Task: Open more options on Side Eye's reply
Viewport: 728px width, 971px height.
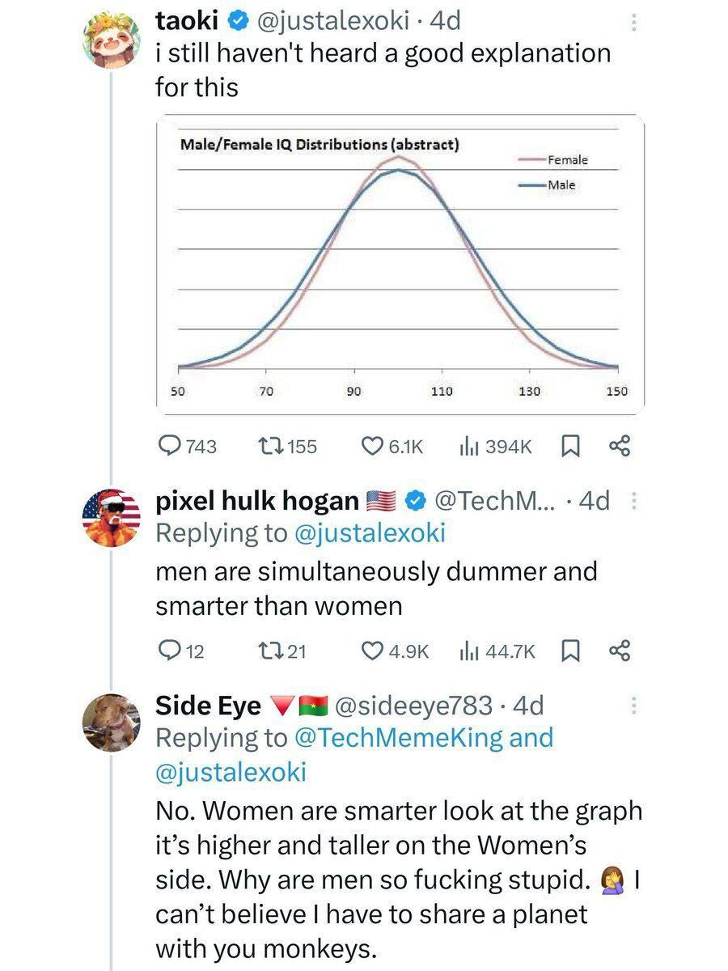Action: (x=633, y=706)
